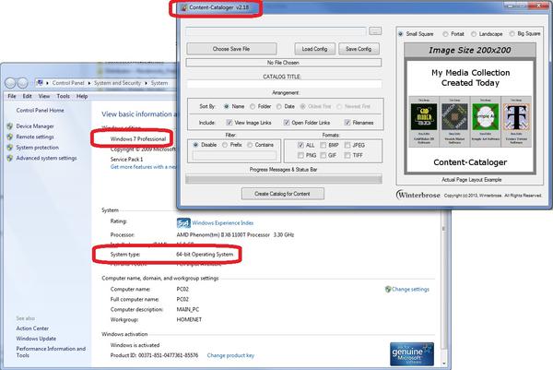Click the letter T preview thumbnail

[516, 116]
